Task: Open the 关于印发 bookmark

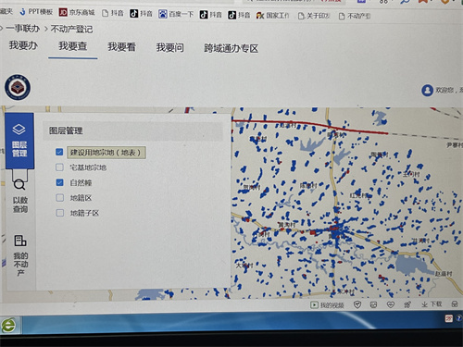Action: [314, 16]
